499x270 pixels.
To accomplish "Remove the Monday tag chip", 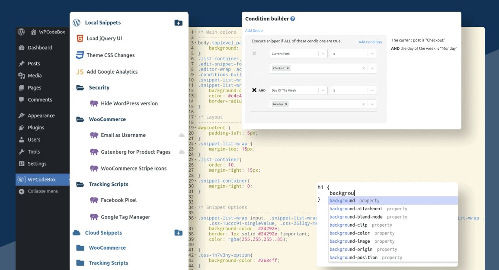I will 286,104.
